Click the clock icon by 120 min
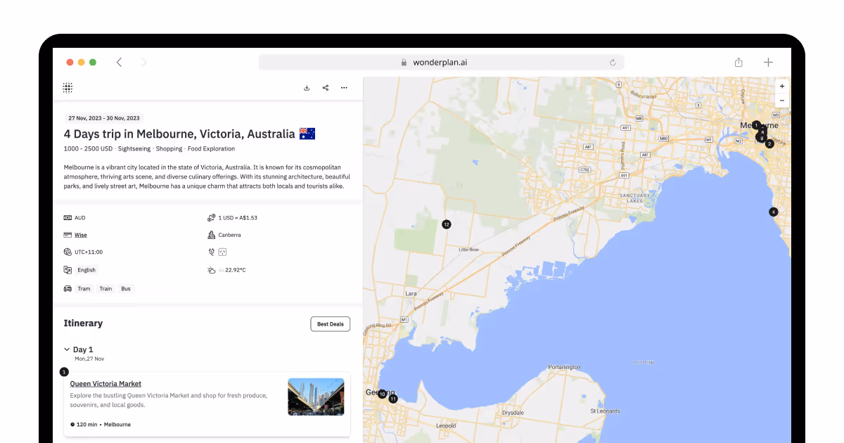 pyautogui.click(x=72, y=425)
